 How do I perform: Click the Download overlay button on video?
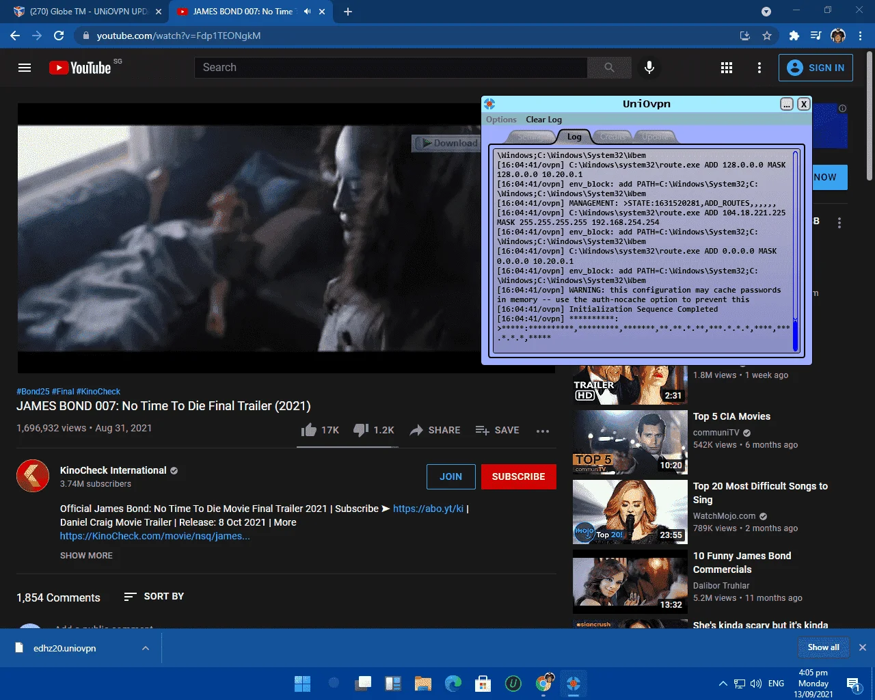(447, 143)
